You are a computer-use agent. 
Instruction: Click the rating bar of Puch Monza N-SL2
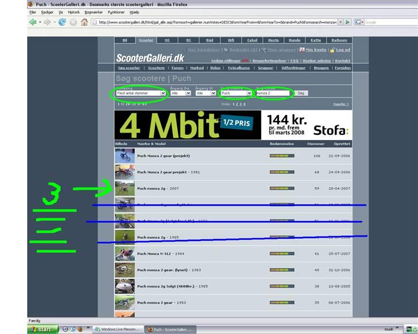[x=282, y=254]
